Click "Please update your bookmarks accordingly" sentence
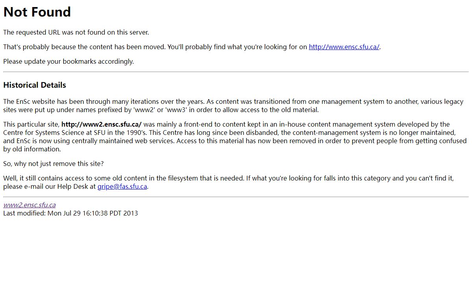The width and height of the screenshot is (472, 291). pyautogui.click(x=68, y=61)
